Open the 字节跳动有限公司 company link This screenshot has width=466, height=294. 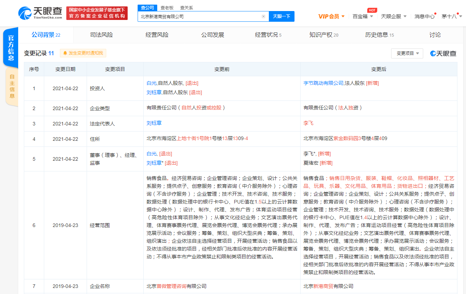click(x=323, y=83)
